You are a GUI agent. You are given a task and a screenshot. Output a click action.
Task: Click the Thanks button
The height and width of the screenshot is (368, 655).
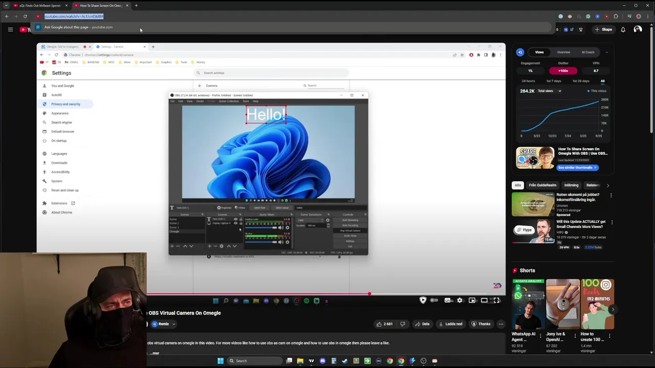pyautogui.click(x=481, y=324)
